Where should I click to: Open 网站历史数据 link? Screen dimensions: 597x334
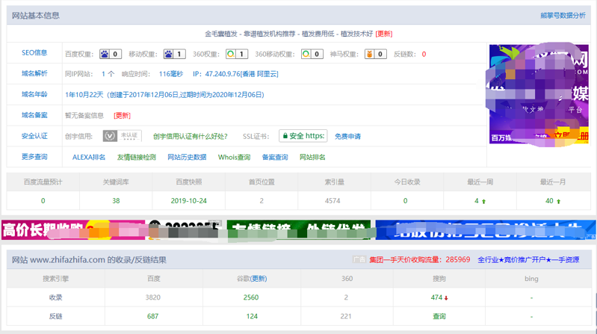(187, 158)
